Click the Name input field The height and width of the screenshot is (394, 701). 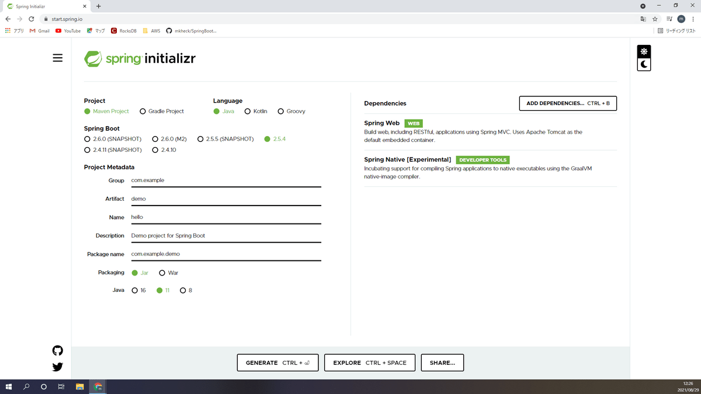pos(226,217)
